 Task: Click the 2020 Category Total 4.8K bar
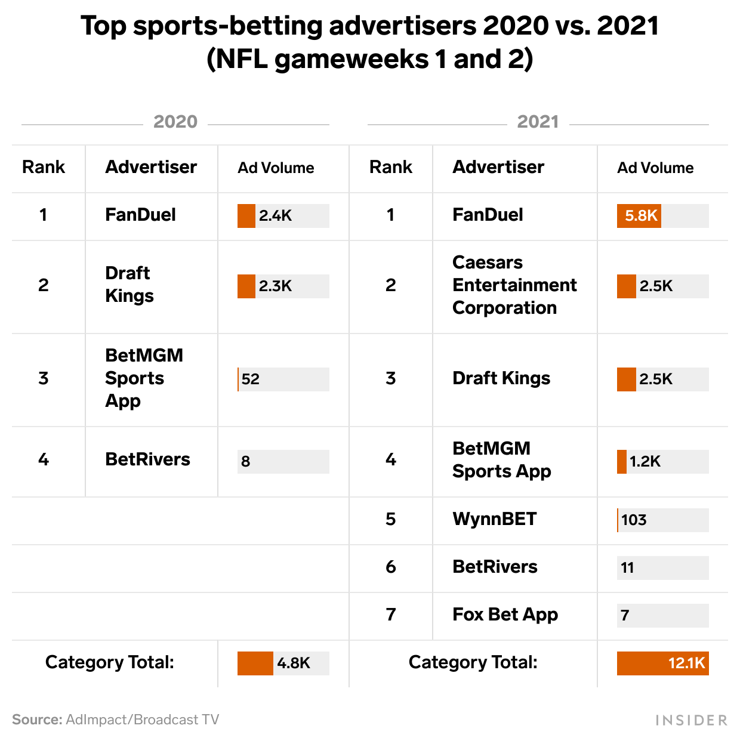[x=283, y=663]
